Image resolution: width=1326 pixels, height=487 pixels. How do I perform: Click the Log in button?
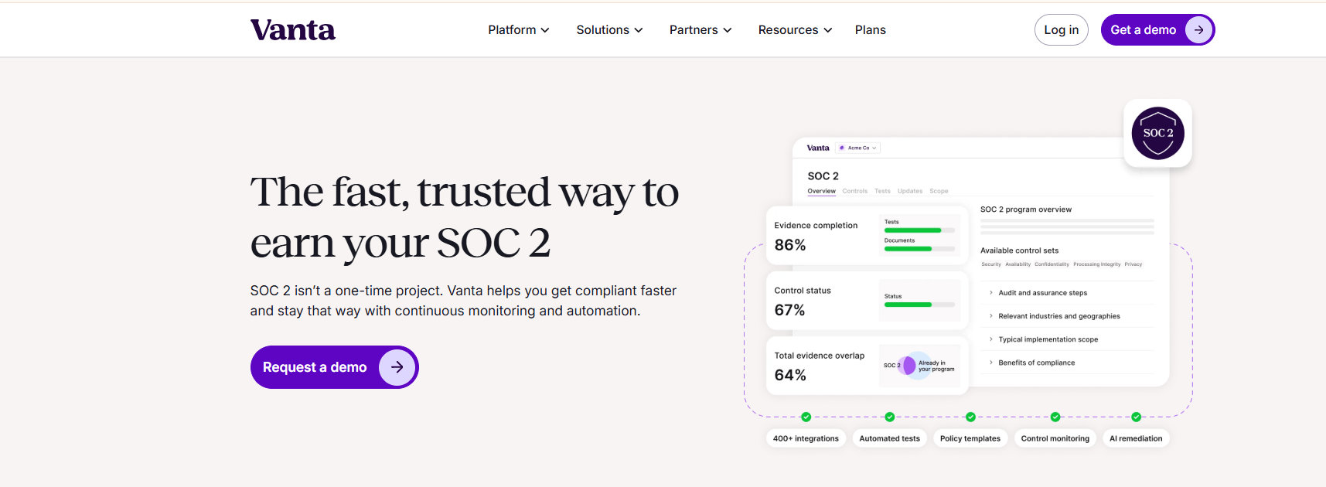click(x=1061, y=30)
